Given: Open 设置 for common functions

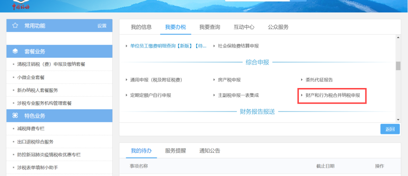Looking at the screenshot, I should point(102,26).
